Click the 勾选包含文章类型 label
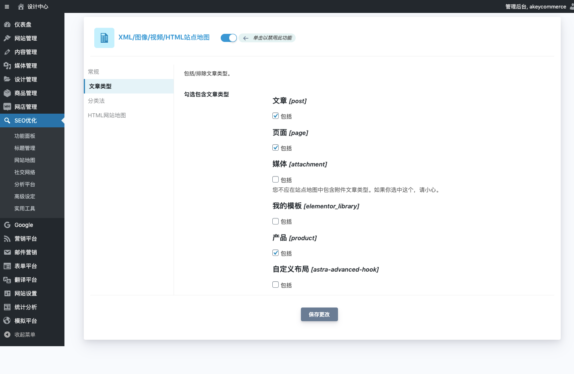The height and width of the screenshot is (374, 574). pyautogui.click(x=207, y=94)
